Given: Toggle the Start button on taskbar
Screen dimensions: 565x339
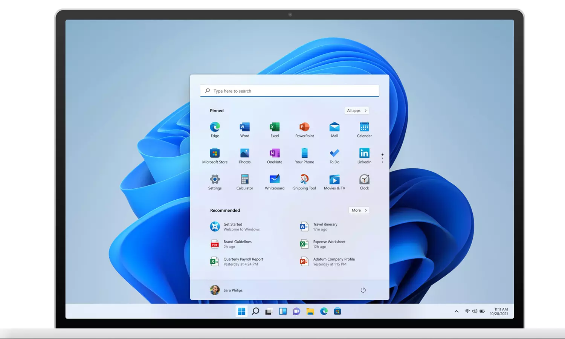Looking at the screenshot, I should pos(241,311).
